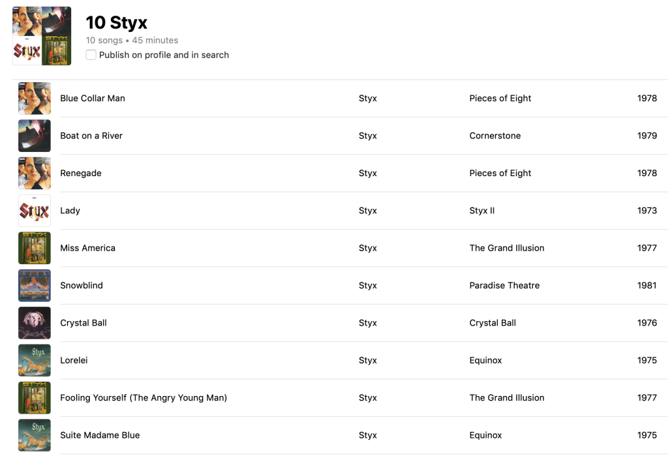Open the Cornerstone album link

coord(494,136)
